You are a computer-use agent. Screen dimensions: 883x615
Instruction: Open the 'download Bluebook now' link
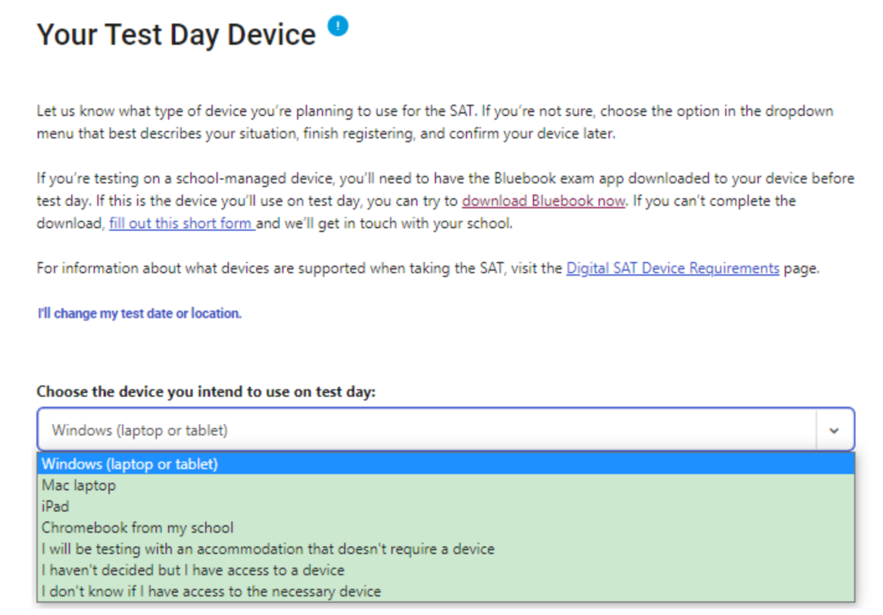coord(544,201)
